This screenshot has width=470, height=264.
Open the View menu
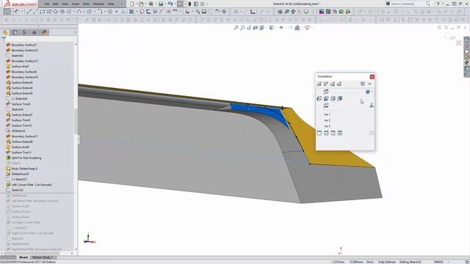[65, 4]
